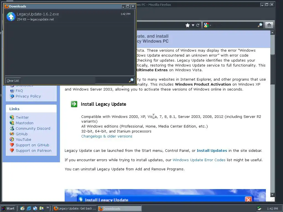Click the Mastodon globe icon

[12, 123]
